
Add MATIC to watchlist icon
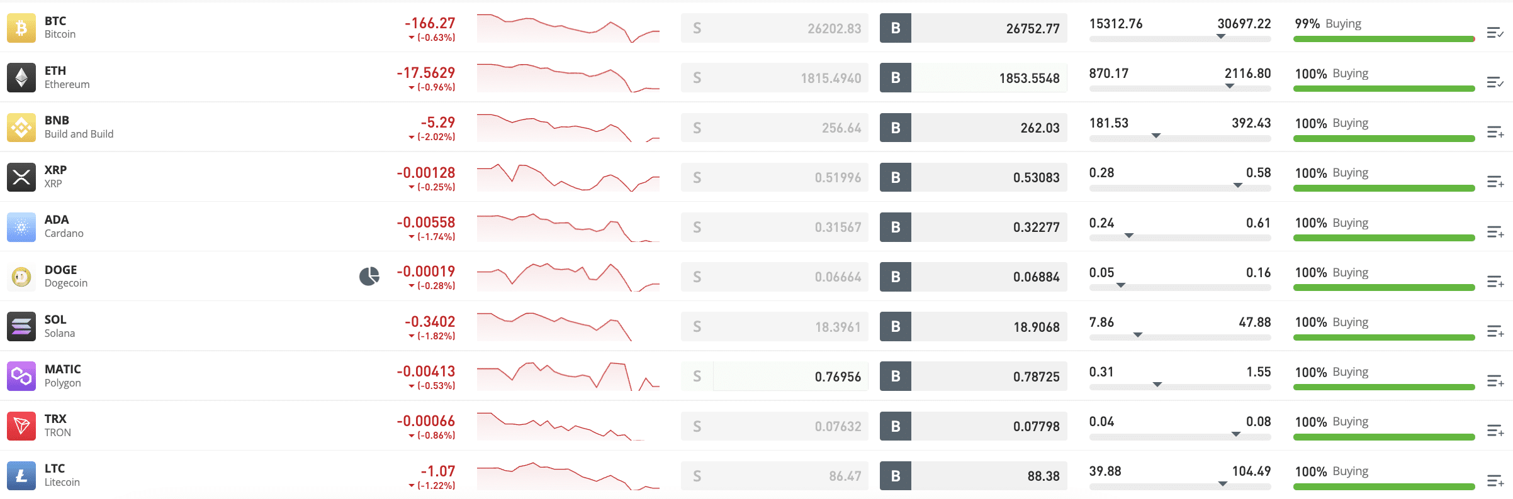[1495, 381]
